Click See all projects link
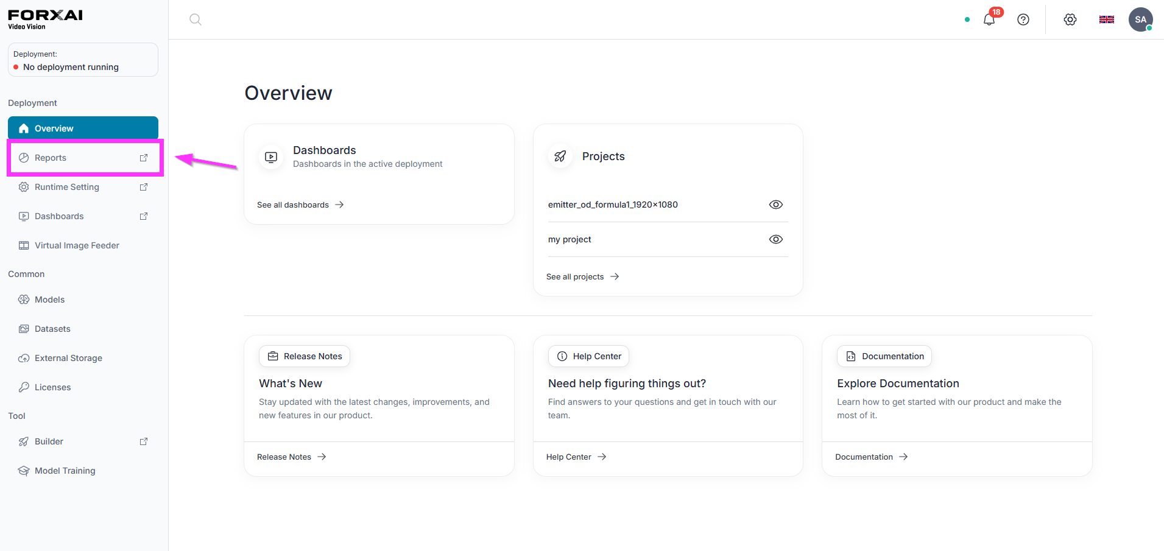 (x=582, y=276)
